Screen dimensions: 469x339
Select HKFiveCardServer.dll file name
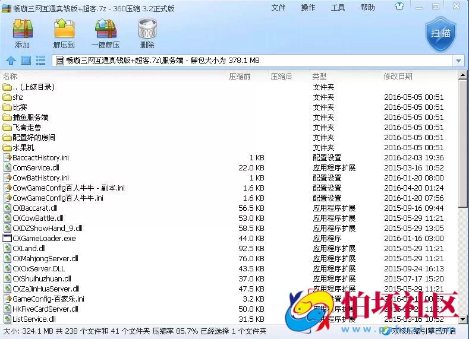(45, 309)
